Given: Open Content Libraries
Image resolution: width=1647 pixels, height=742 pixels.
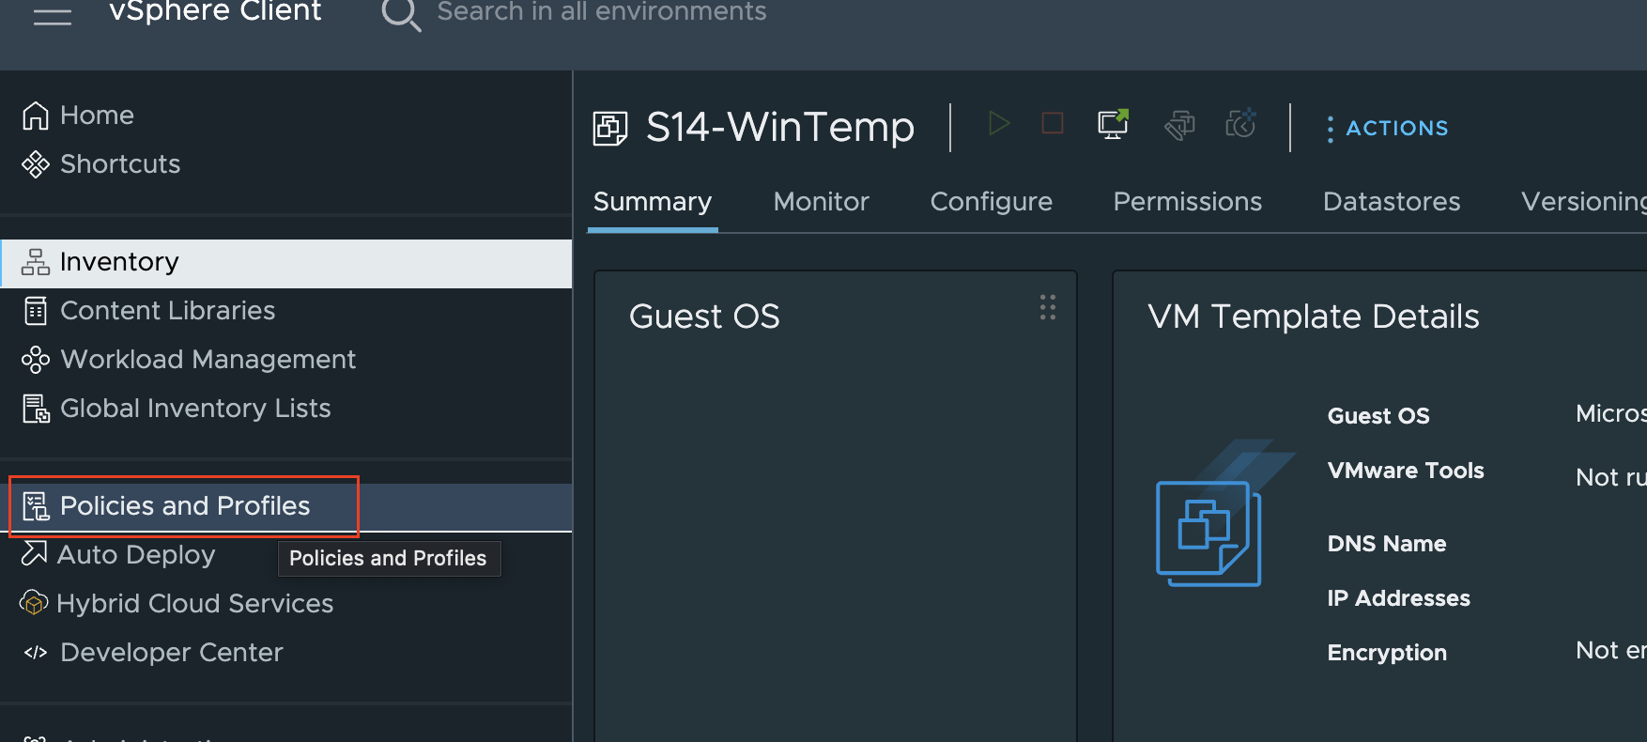Looking at the screenshot, I should [x=167, y=311].
